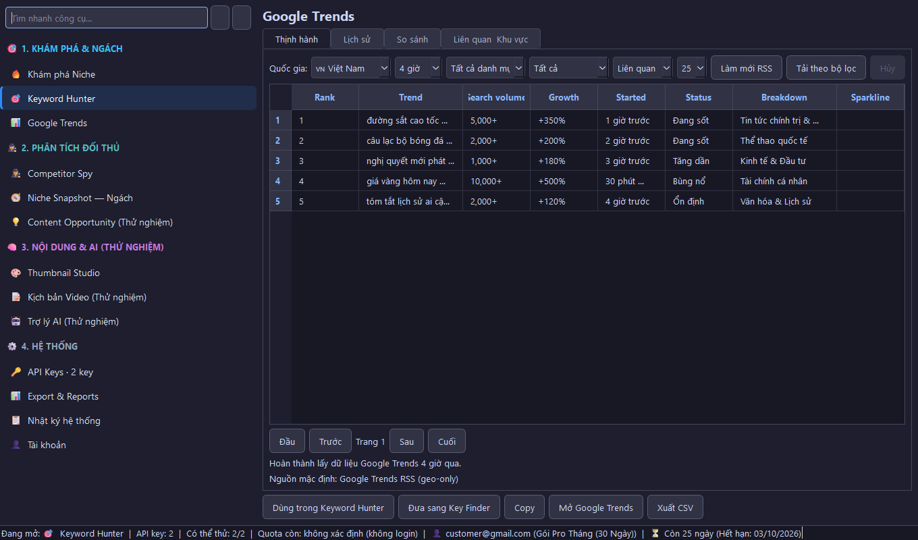Click the trend cell 'tóm tắt lịch sử ai cậ...'
This screenshot has height=540, width=918.
410,201
